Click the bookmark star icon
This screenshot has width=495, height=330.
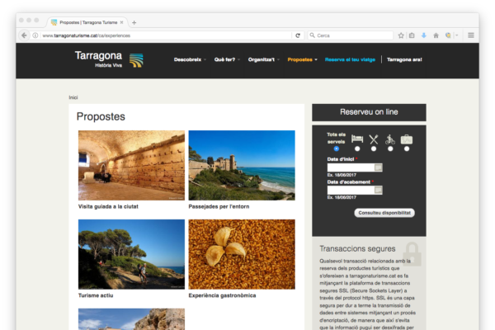(400, 35)
